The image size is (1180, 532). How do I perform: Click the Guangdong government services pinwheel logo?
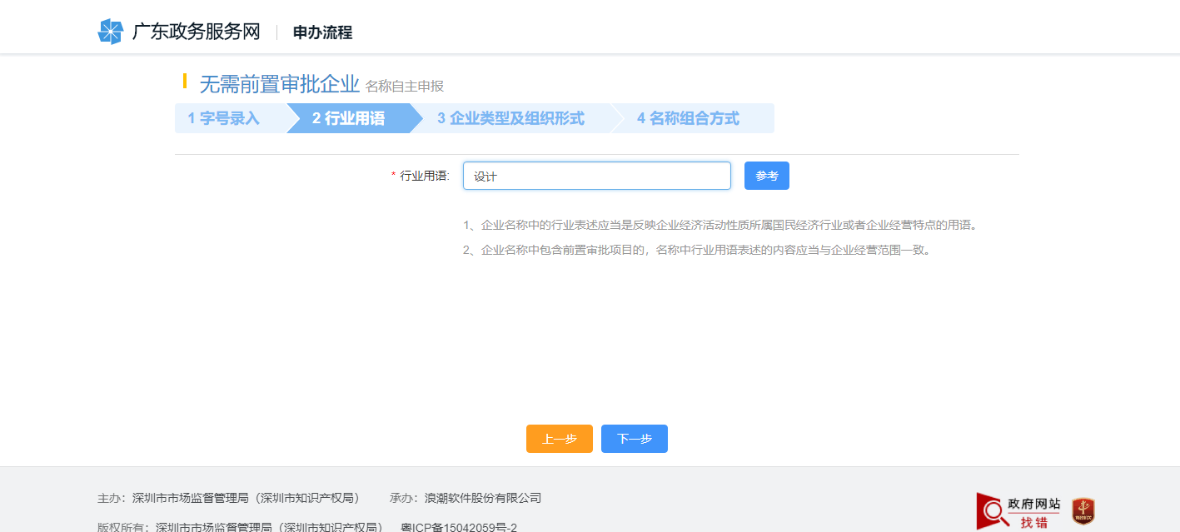point(111,32)
